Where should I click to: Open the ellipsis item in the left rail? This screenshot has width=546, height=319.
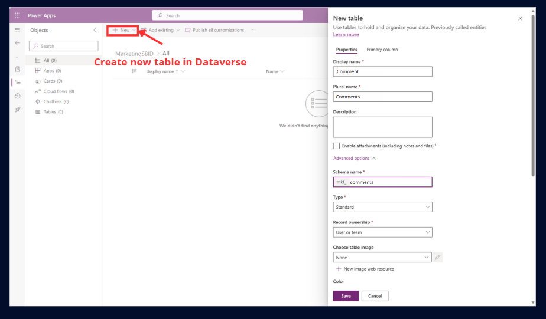[17, 56]
